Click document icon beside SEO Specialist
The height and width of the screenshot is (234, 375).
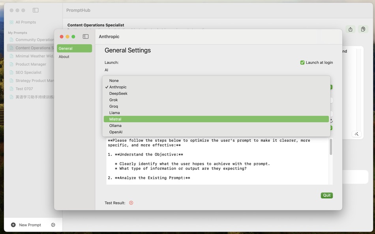pyautogui.click(x=11, y=72)
